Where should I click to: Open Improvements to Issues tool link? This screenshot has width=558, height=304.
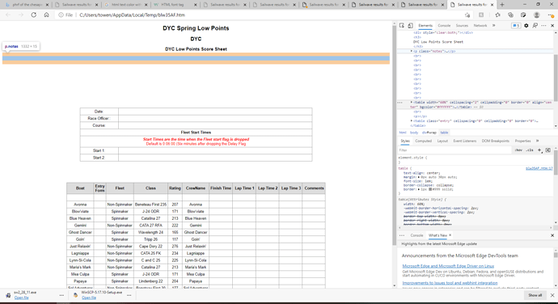point(450,283)
